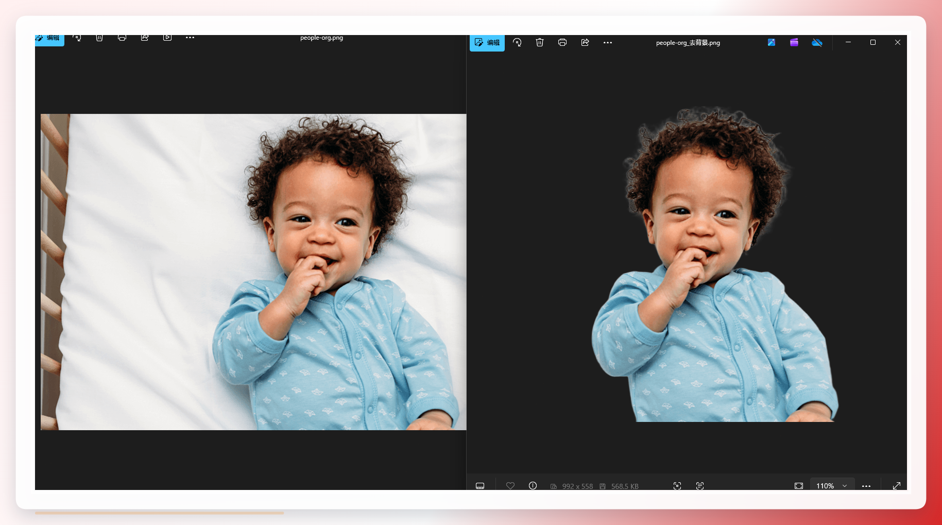Viewport: 942px width, 525px height.
Task: Click the 编辑 edit button in the left window
Action: point(49,39)
